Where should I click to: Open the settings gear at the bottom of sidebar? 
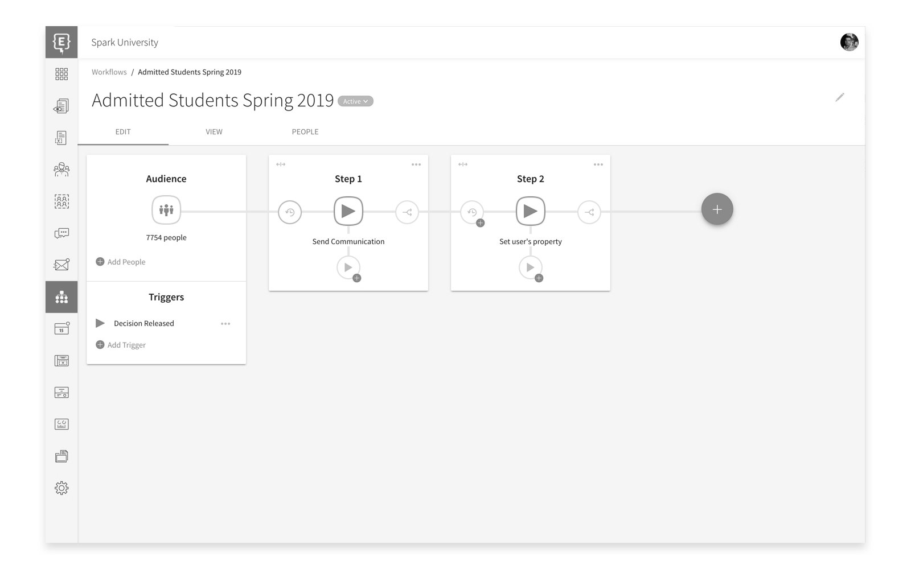61,488
